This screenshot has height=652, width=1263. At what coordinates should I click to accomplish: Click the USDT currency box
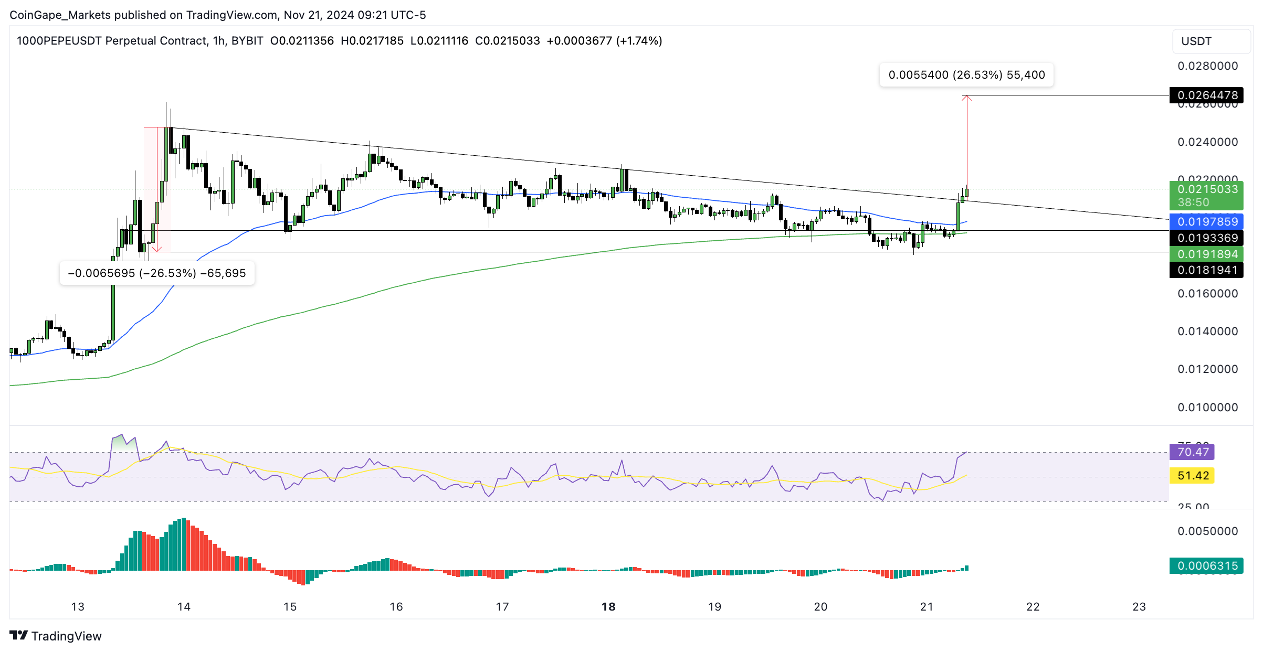[1211, 41]
